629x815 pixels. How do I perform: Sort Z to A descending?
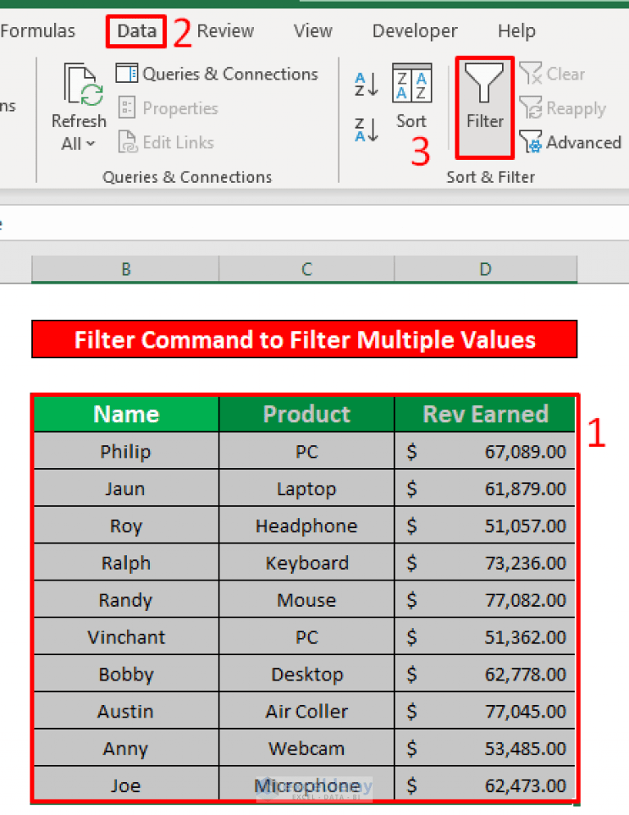click(367, 130)
